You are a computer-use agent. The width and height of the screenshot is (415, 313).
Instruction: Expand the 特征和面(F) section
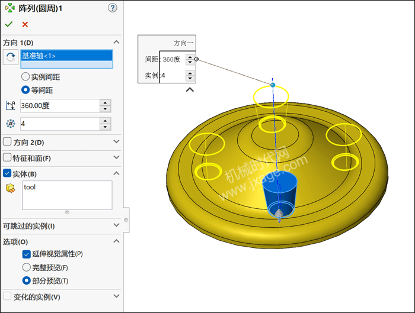coord(116,157)
